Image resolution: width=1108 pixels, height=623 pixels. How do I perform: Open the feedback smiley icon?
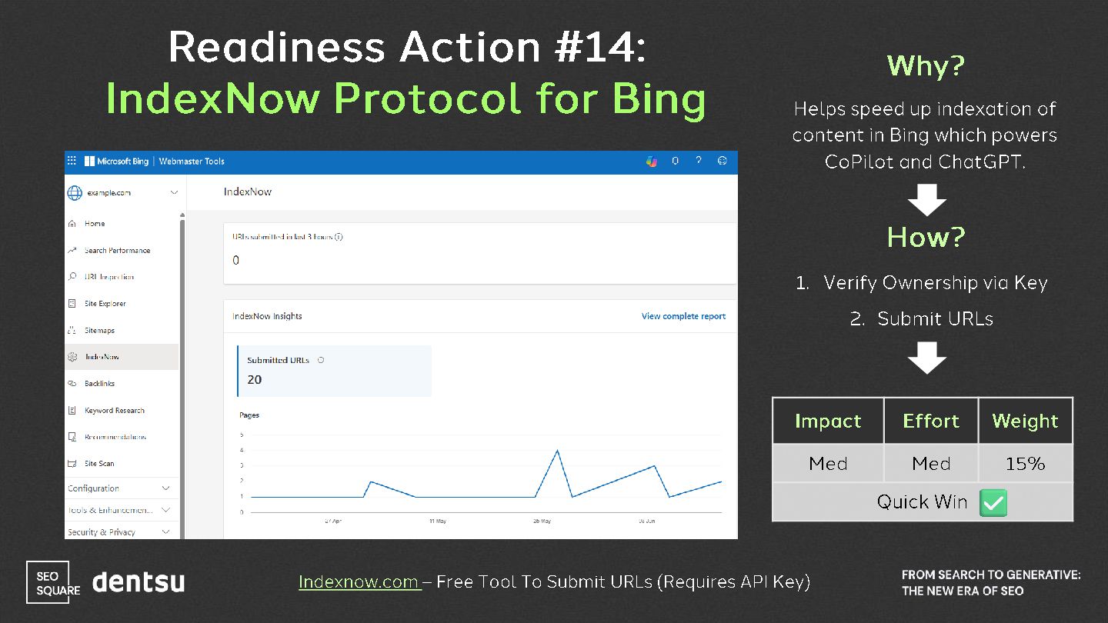(x=722, y=162)
